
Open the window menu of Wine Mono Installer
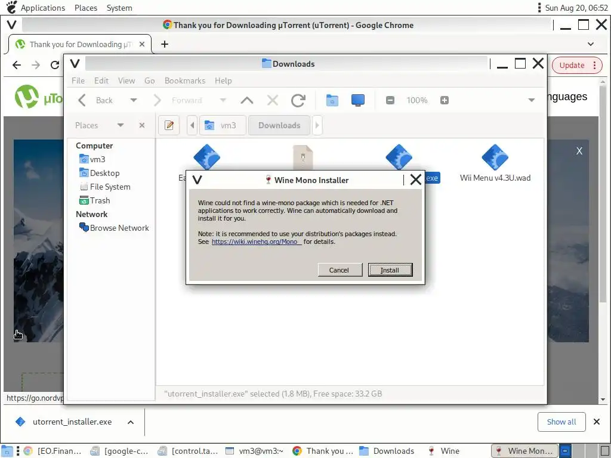pyautogui.click(x=197, y=180)
